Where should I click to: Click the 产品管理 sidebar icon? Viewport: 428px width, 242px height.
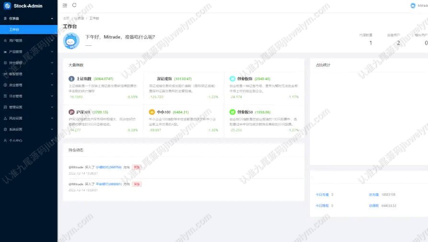pos(5,52)
